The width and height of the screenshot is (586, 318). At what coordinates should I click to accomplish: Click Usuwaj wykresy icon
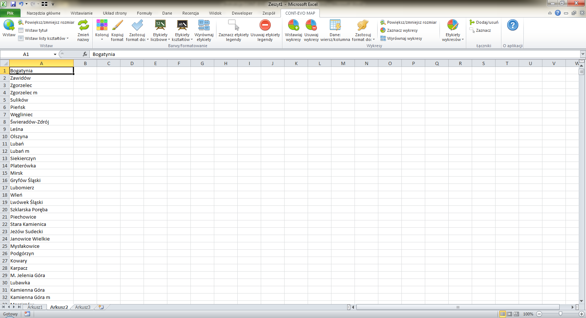[x=311, y=25]
